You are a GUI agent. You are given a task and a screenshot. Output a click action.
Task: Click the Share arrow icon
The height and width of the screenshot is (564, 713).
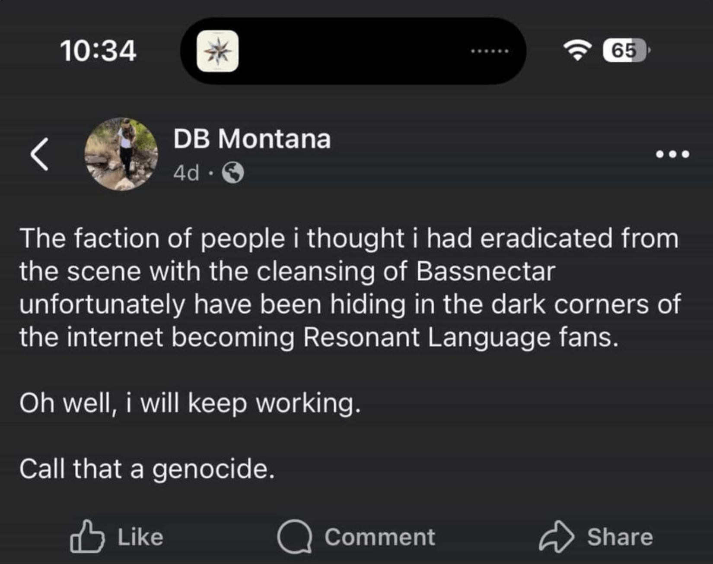557,536
